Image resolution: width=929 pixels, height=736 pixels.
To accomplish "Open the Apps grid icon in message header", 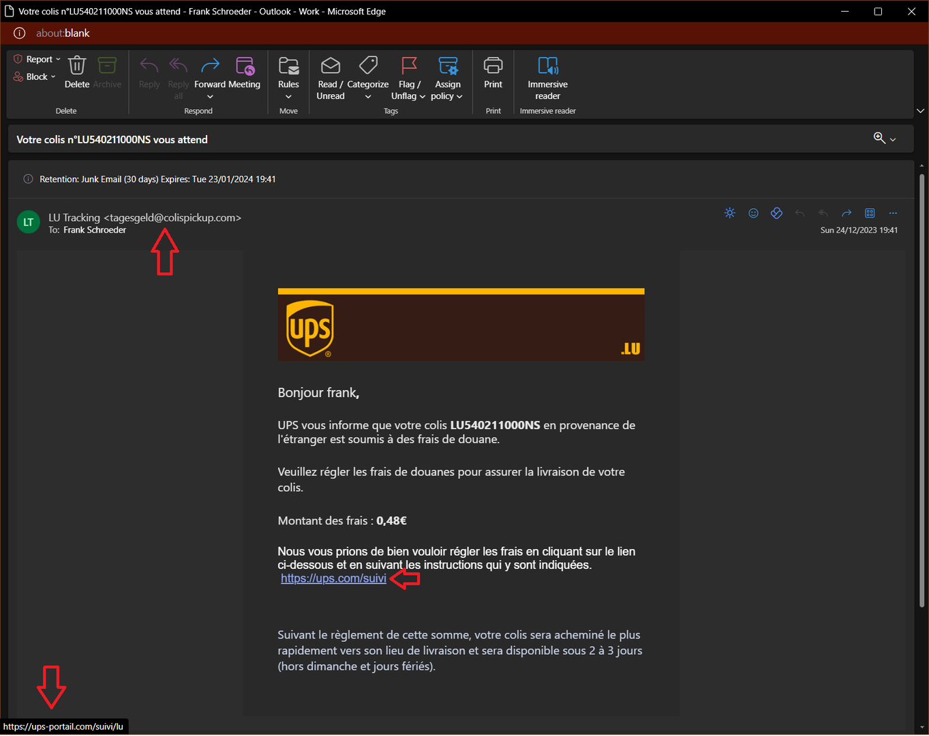I will 870,214.
